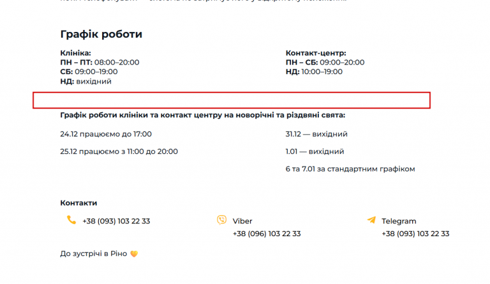The height and width of the screenshot is (284, 490).
Task: Select the 6 та 7.01 standard schedule line
Action: coord(350,169)
